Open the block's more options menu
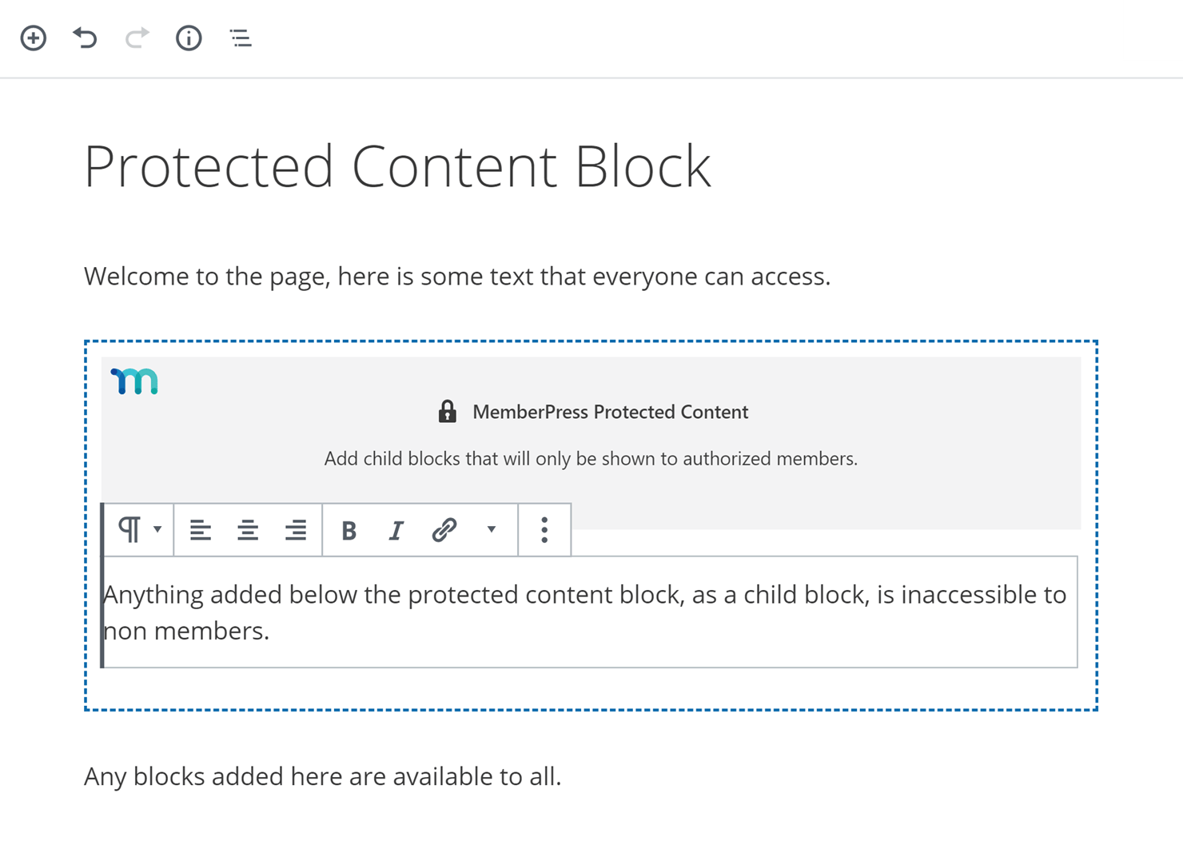 544,529
